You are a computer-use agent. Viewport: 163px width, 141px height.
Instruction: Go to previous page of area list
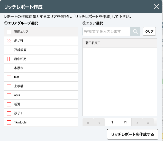pos(99,122)
